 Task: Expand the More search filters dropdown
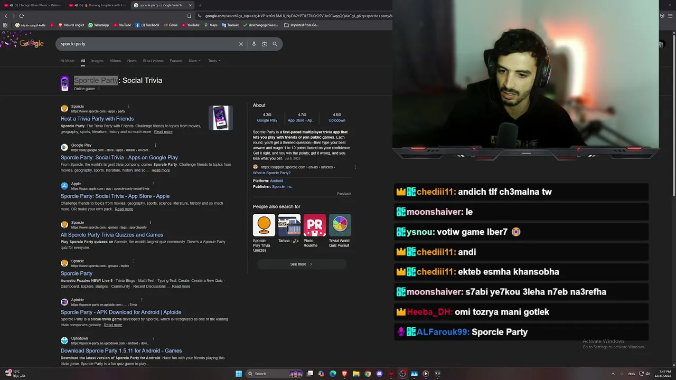(194, 61)
